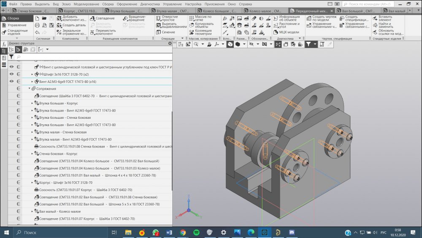Click the tree panel settings gear icon
Screen dimensions: 422x238
(x=170, y=43)
